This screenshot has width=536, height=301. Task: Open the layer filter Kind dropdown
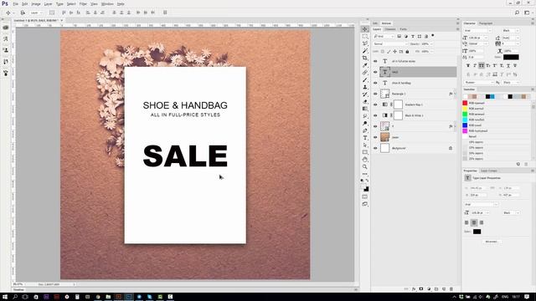tap(384, 36)
